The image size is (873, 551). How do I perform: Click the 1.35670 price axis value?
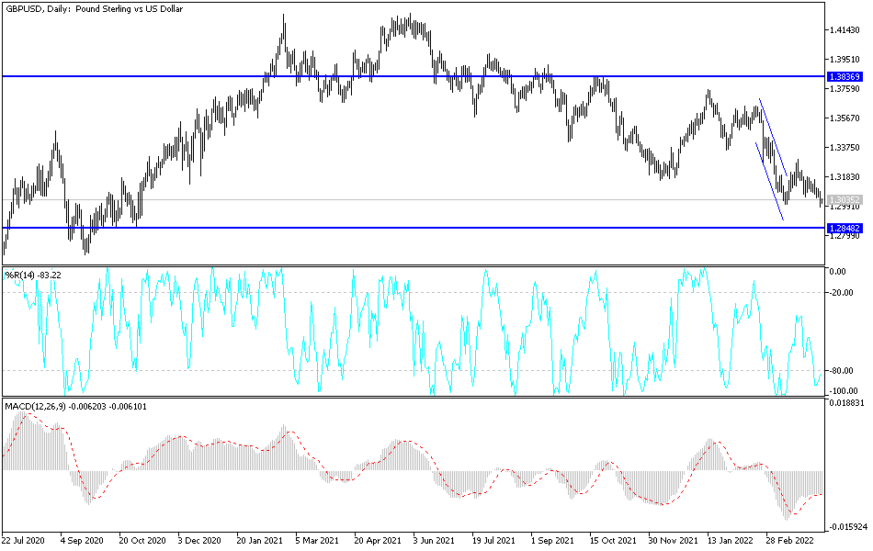point(845,118)
